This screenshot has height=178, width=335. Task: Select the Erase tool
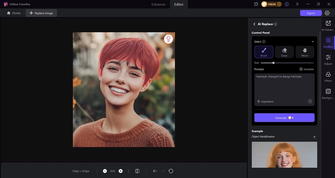284,52
